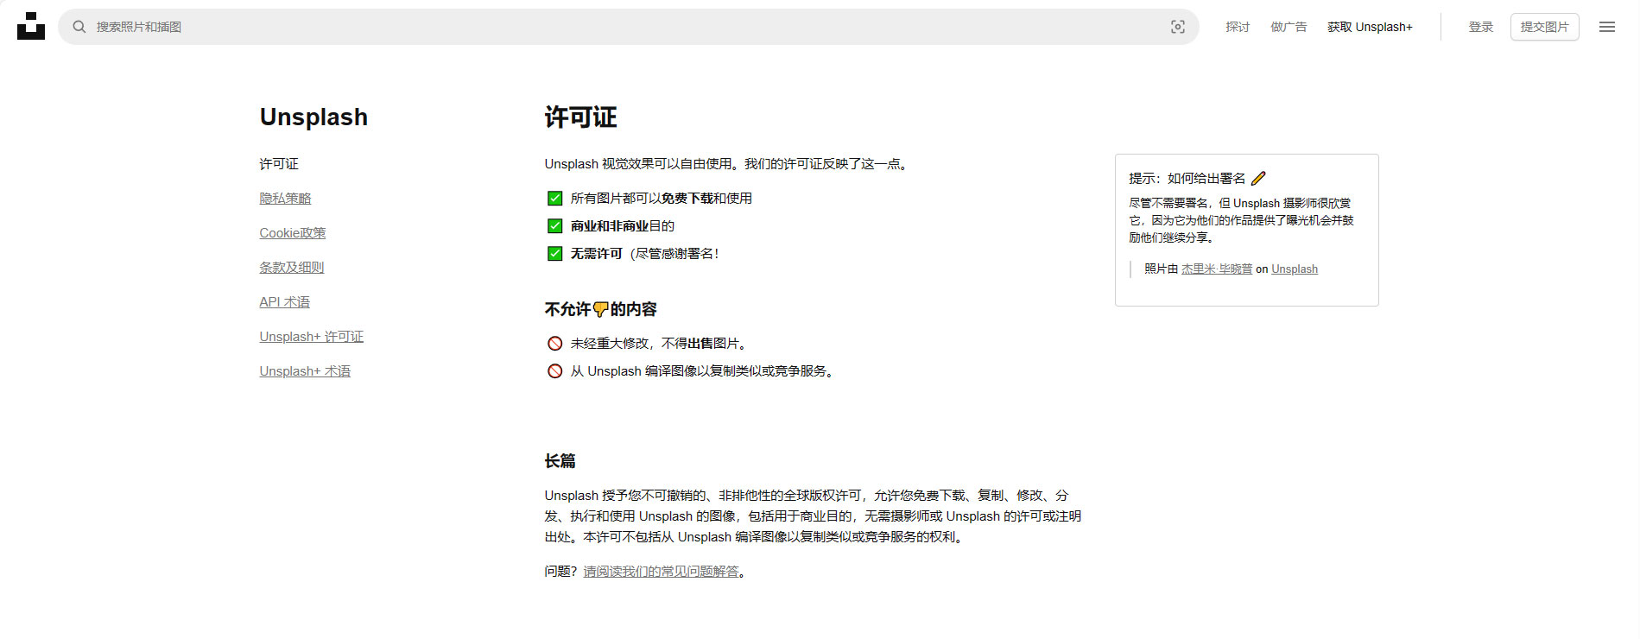The width and height of the screenshot is (1640, 639).
Task: Open 隐私策略 sidebar link
Action: tap(285, 199)
